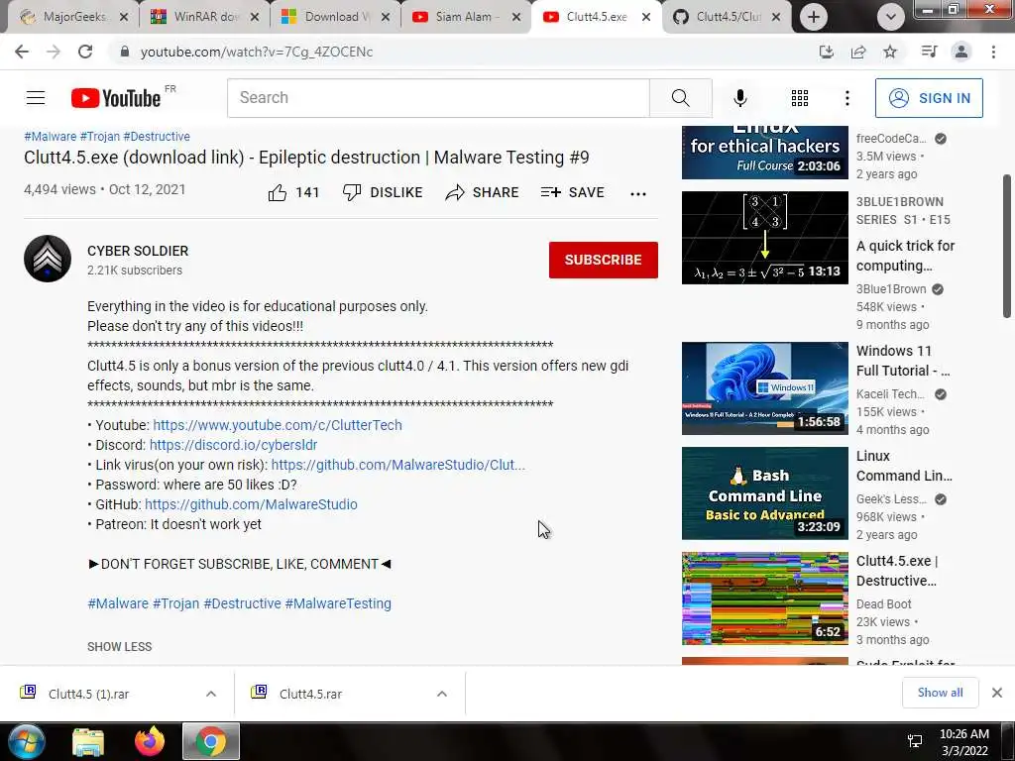1015x761 pixels.
Task: Close the downloads bar
Action: pyautogui.click(x=997, y=693)
